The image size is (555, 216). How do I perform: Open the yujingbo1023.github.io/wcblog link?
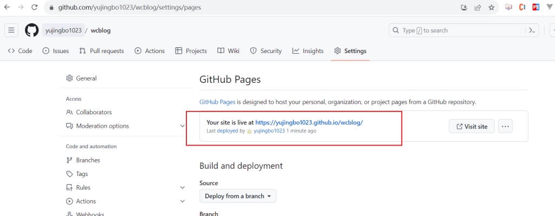click(309, 122)
